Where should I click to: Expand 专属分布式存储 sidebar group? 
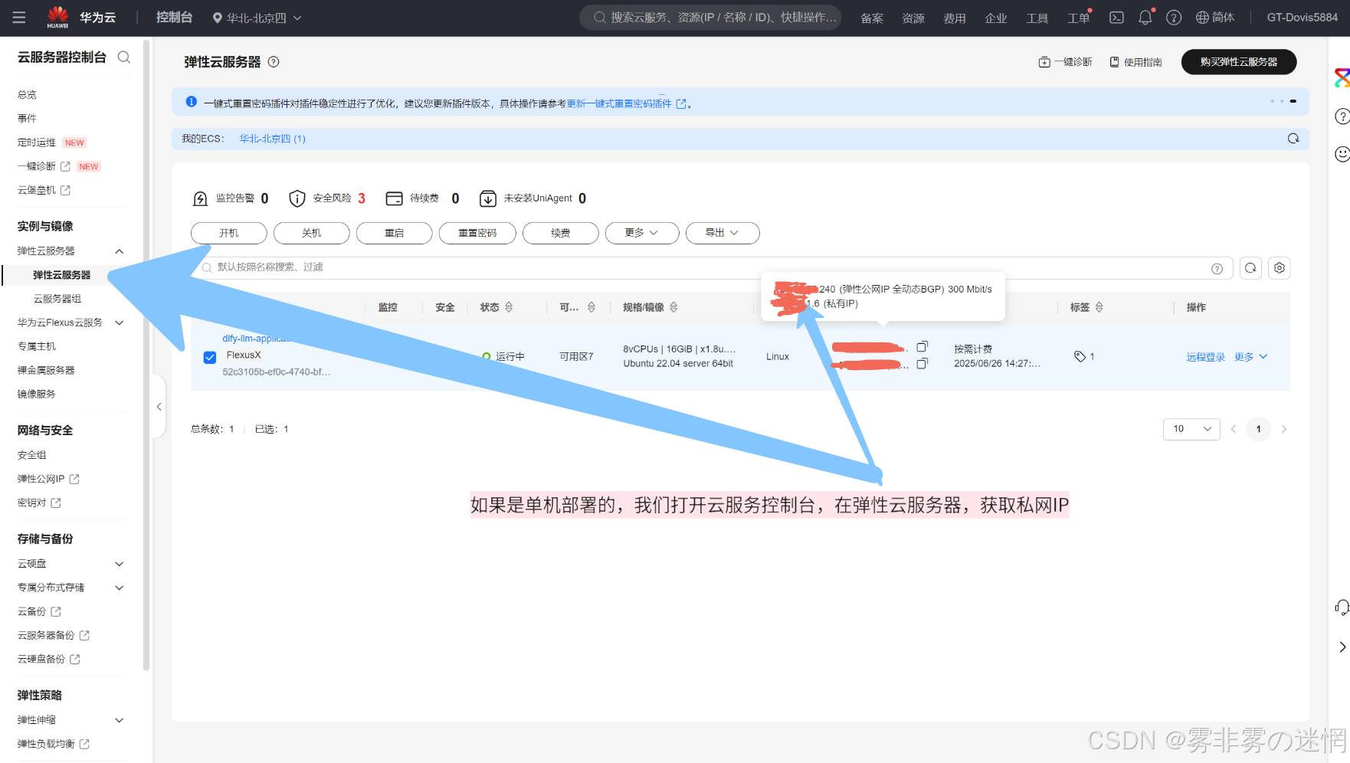coord(120,588)
